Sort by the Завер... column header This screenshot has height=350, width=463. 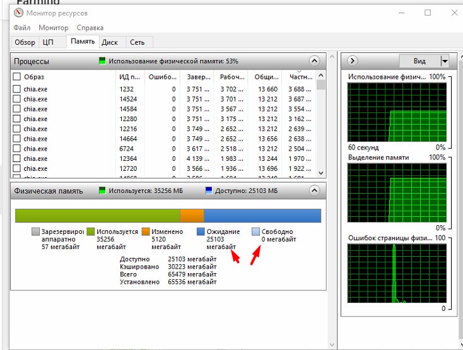pyautogui.click(x=197, y=77)
